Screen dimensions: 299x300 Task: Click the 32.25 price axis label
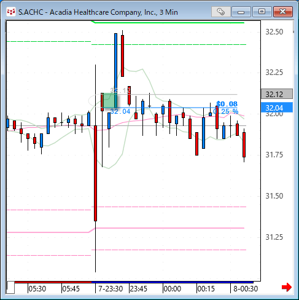274,73
